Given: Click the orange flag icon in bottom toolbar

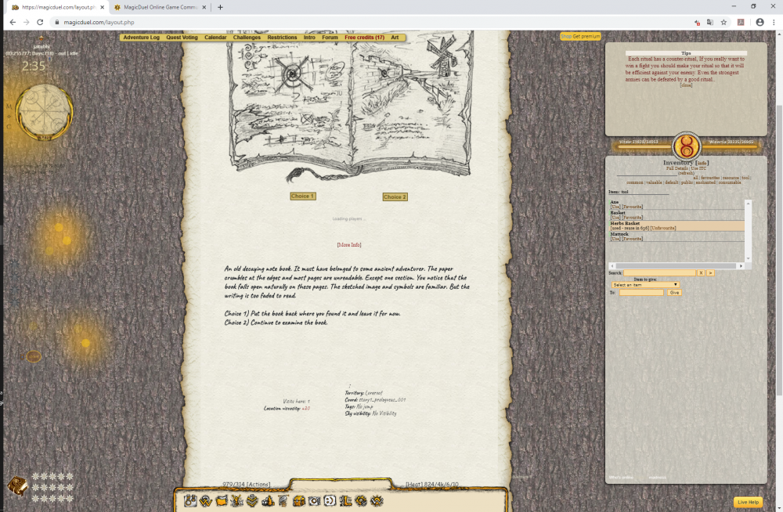Looking at the screenshot, I should pos(222,501).
